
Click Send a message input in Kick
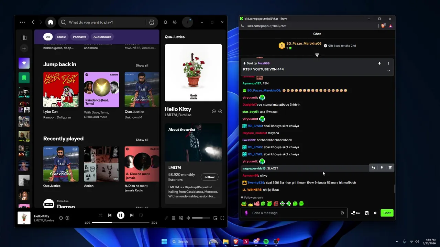pyautogui.click(x=294, y=213)
